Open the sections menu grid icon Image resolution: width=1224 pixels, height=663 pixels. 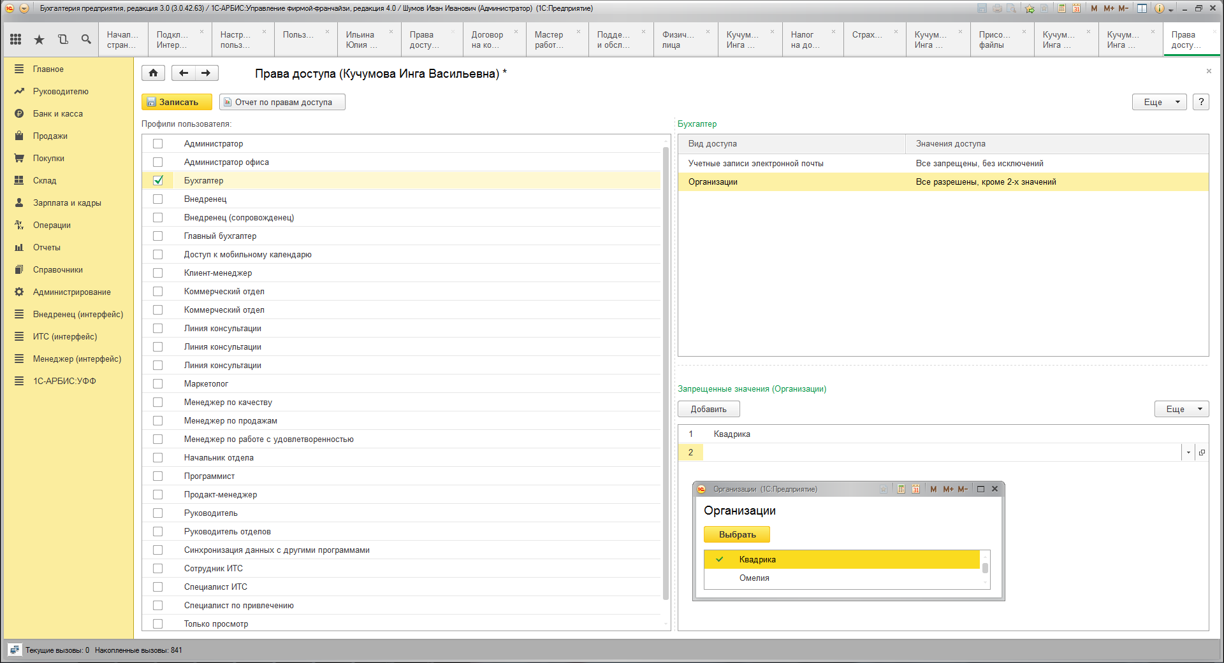point(16,39)
